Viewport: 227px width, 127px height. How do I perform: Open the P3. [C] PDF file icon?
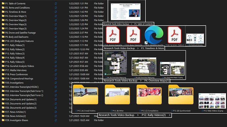[x=133, y=35]
